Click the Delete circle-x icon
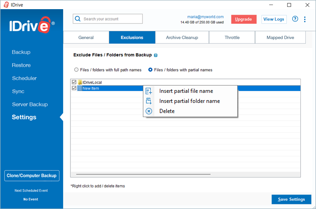Image resolution: width=316 pixels, height=209 pixels. tap(148, 111)
